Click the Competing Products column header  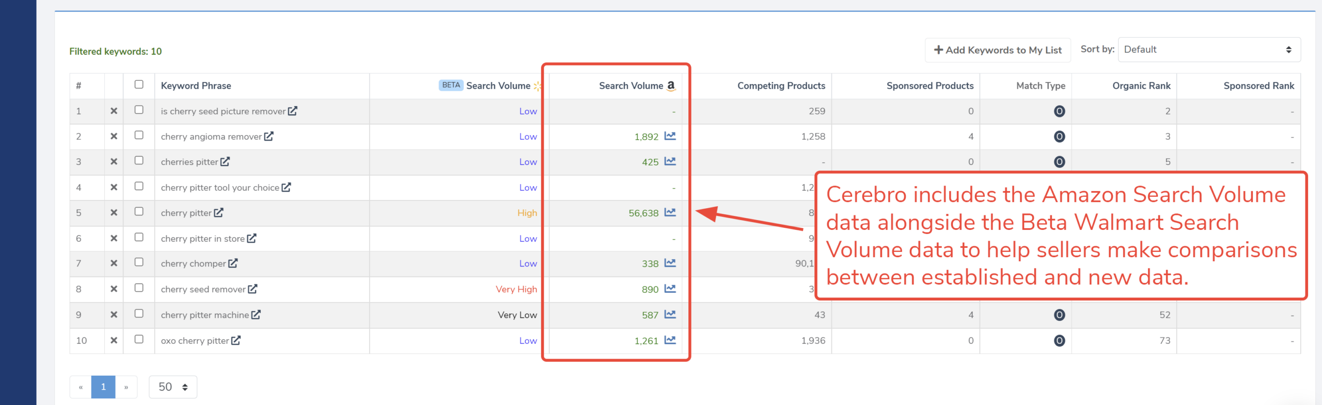pos(781,86)
